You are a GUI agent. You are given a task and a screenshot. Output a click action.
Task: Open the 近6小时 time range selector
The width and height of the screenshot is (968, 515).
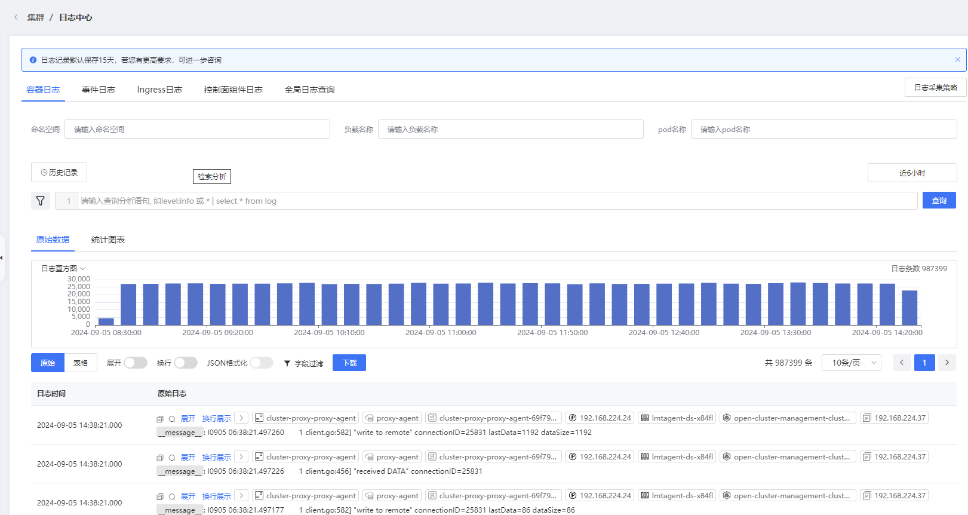[x=912, y=173]
